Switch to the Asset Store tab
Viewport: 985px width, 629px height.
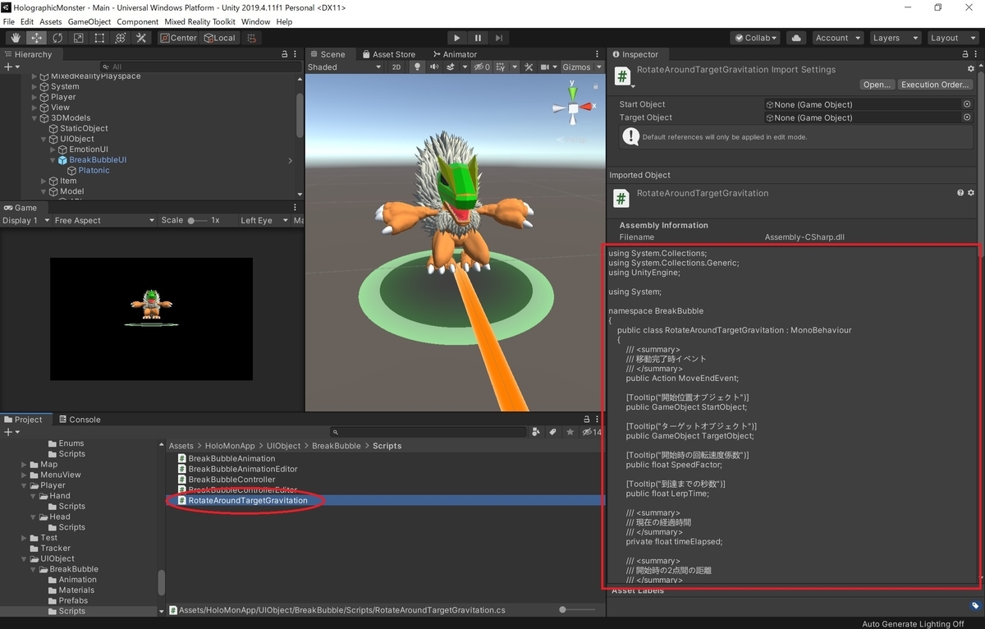[x=387, y=54]
